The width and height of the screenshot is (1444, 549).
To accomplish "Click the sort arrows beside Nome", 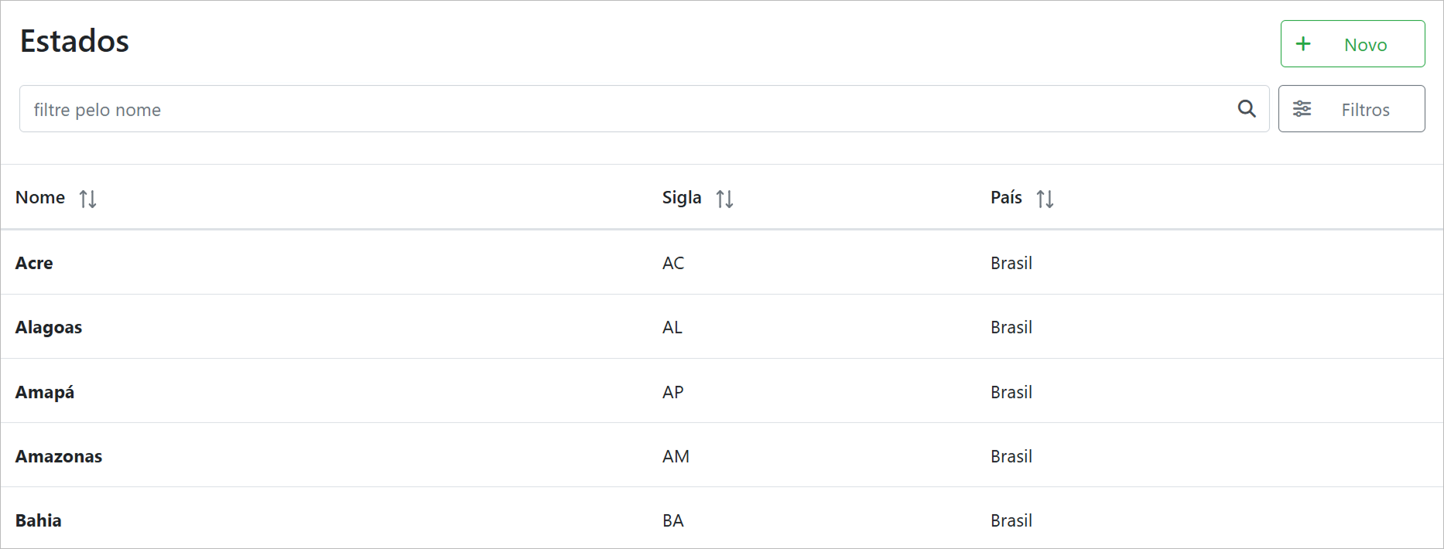I will pos(87,199).
